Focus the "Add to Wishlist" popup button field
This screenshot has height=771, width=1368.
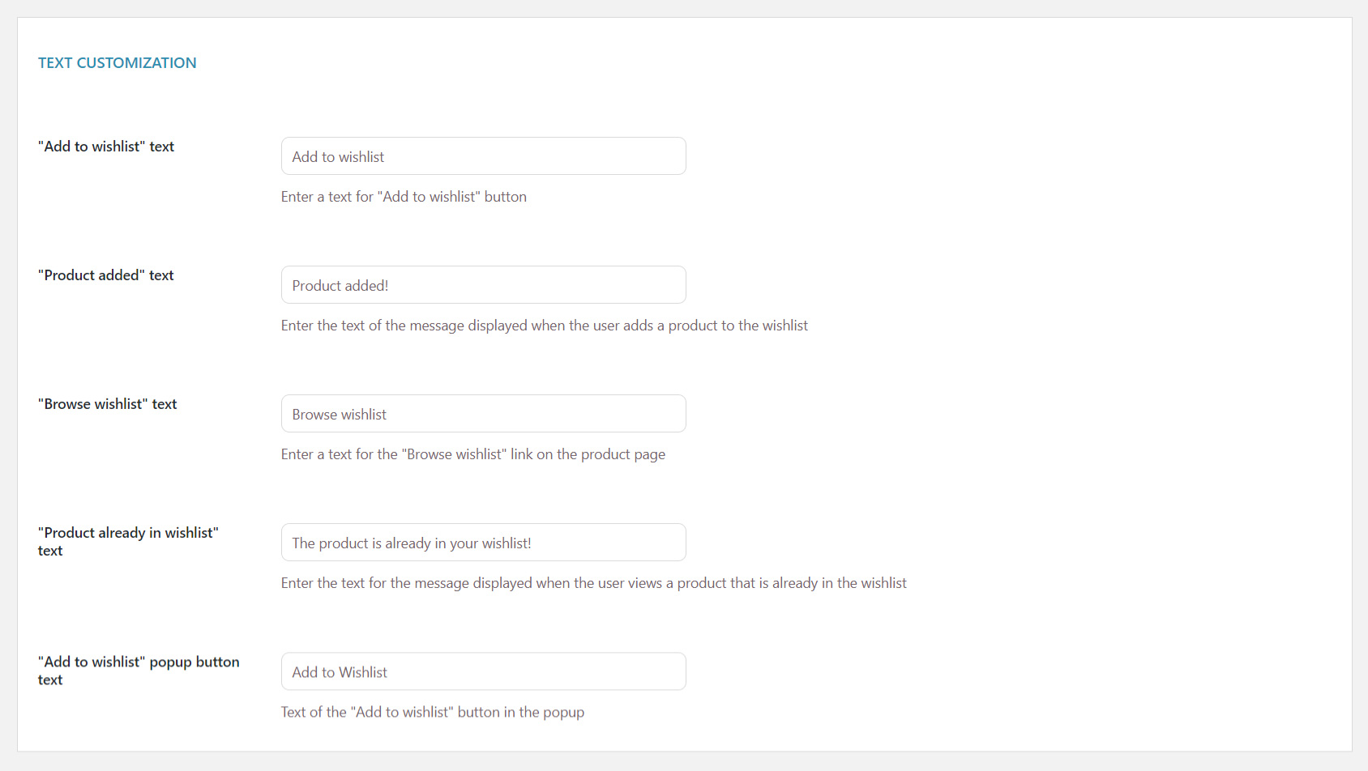point(483,671)
